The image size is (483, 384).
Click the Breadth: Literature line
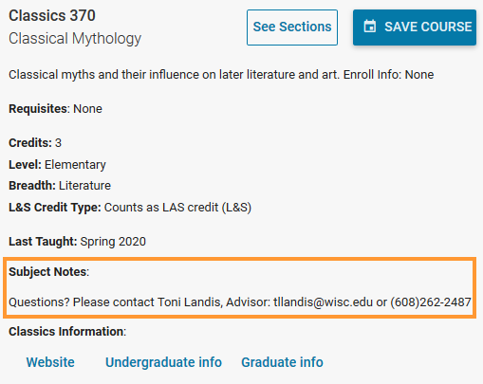pos(60,186)
